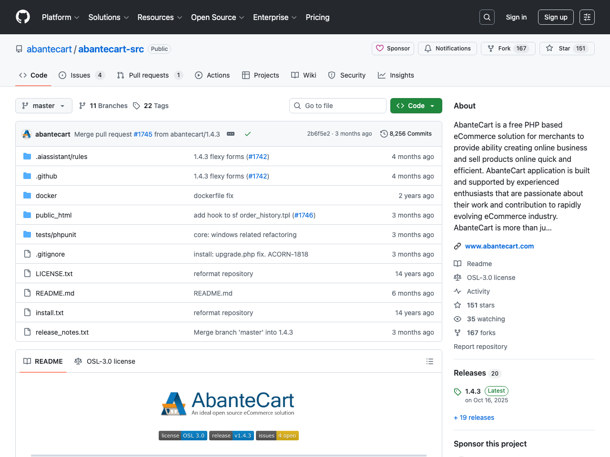
Task: Click the folder icon next to public_html
Action: (27, 215)
